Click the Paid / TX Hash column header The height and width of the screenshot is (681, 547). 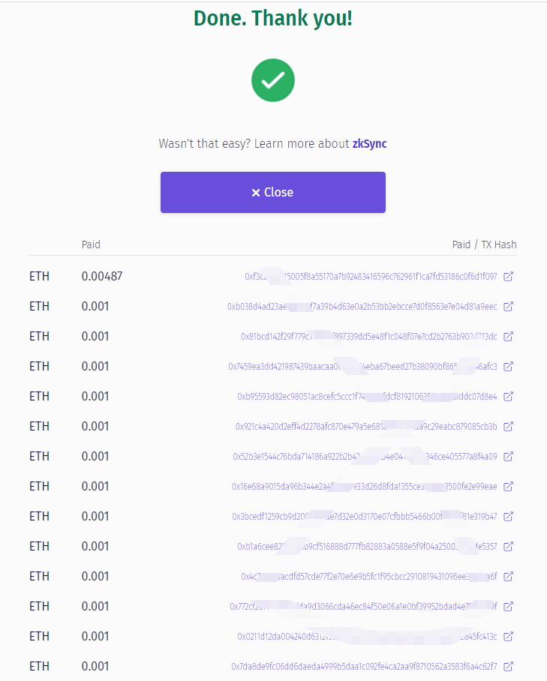click(x=484, y=244)
